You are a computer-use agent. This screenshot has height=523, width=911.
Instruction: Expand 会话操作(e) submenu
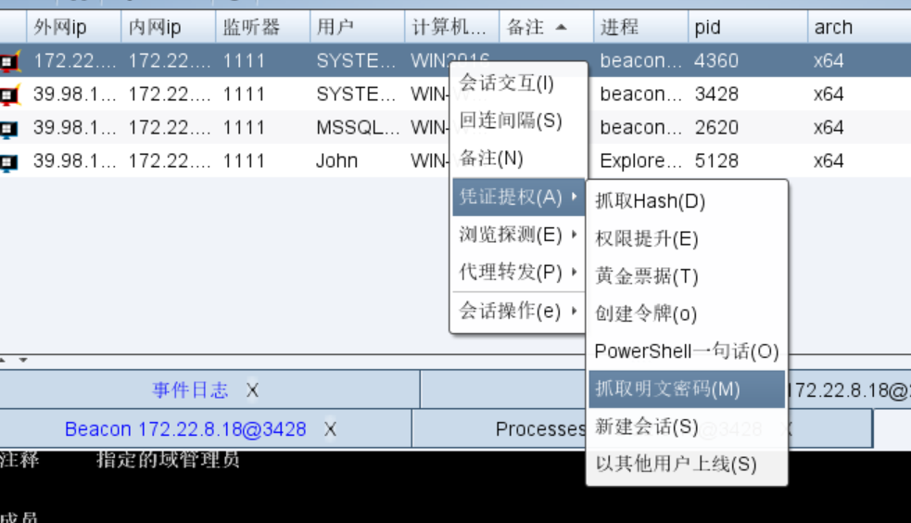pyautogui.click(x=518, y=311)
